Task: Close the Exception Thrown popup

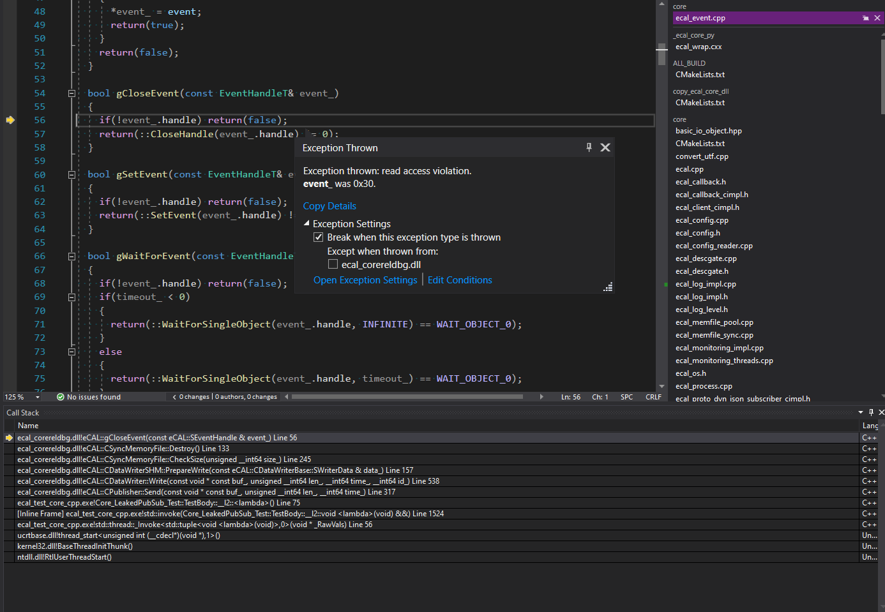Action: coord(605,147)
